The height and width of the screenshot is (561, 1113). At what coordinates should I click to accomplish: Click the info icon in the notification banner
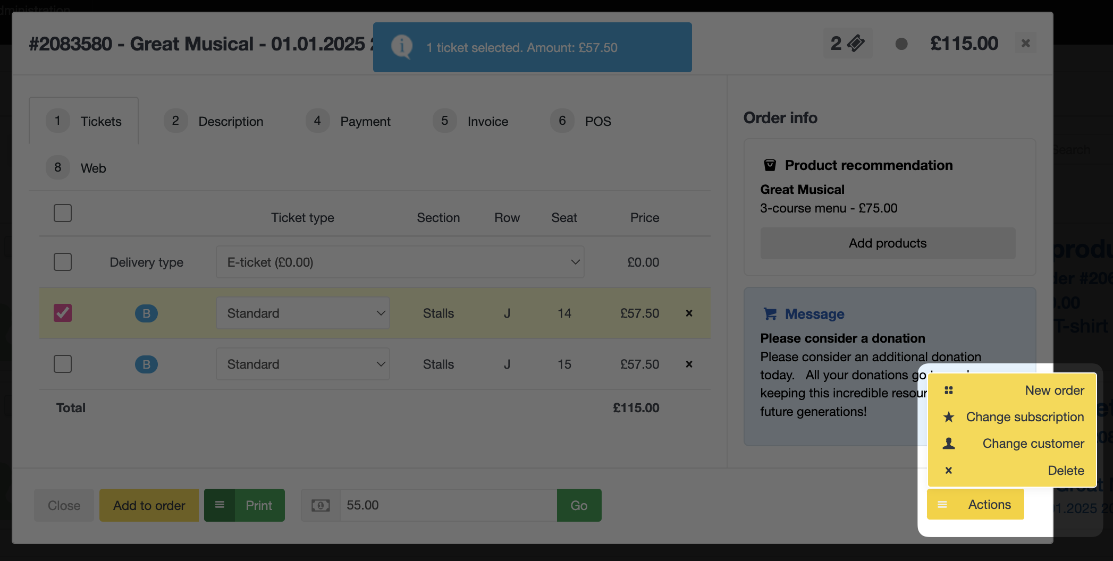point(402,47)
